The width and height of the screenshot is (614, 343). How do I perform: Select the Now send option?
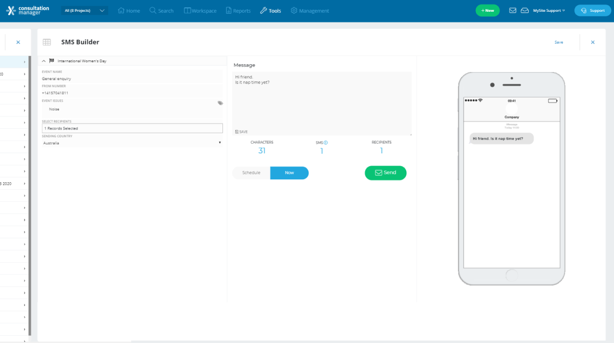click(x=289, y=173)
